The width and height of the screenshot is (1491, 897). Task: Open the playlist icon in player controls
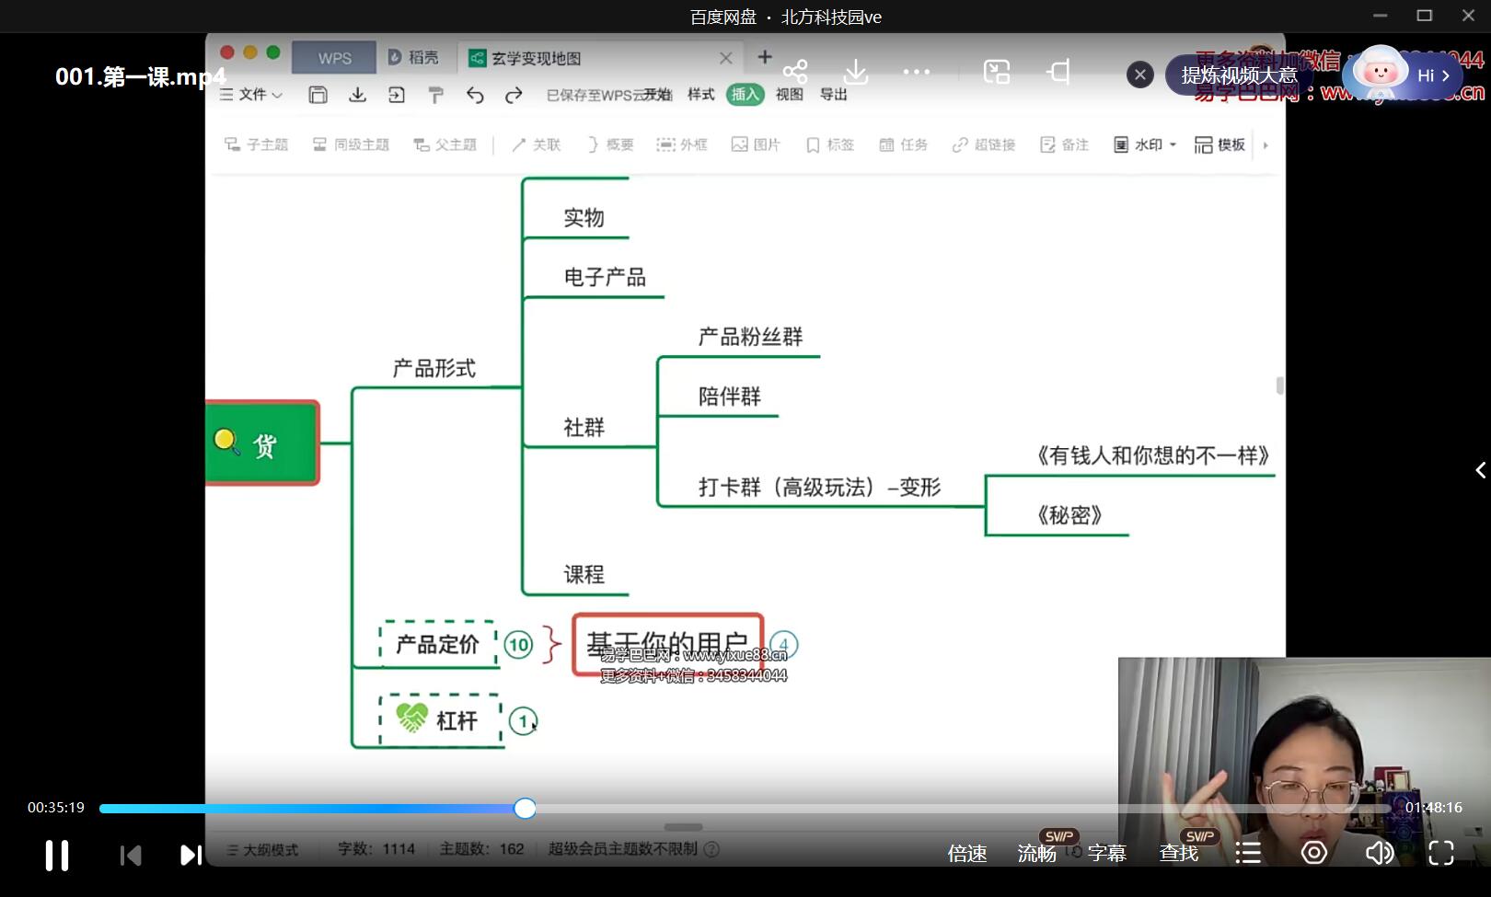[x=1247, y=853]
